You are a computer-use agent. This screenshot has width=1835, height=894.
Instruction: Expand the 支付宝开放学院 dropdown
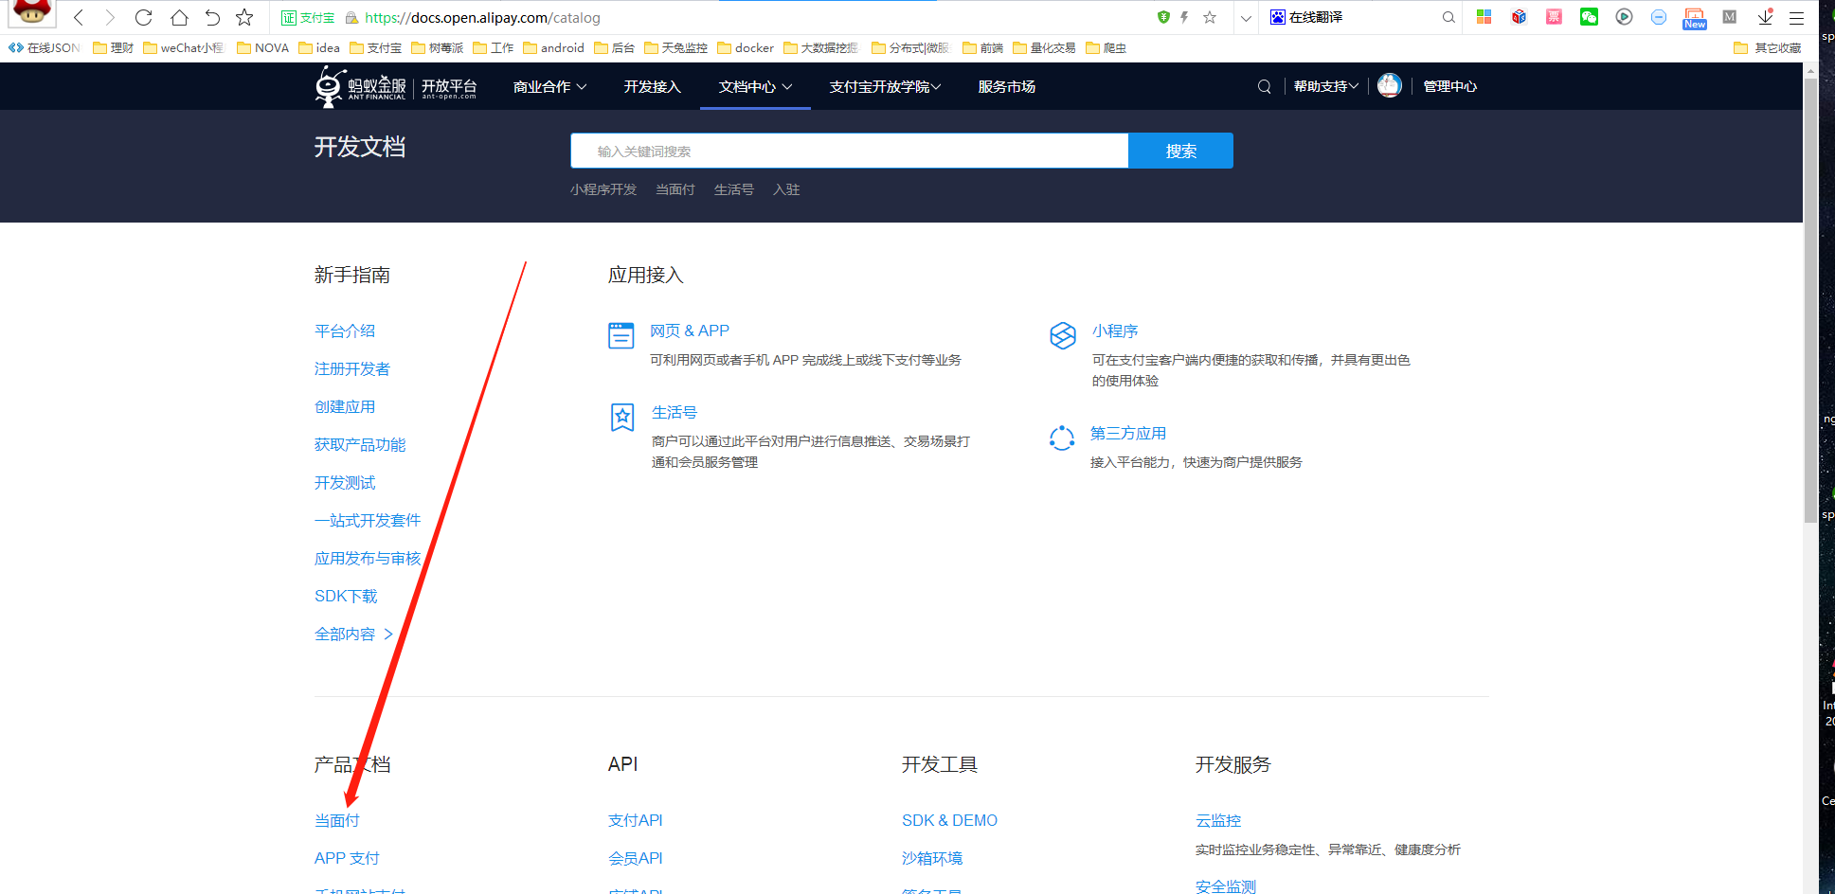click(885, 86)
